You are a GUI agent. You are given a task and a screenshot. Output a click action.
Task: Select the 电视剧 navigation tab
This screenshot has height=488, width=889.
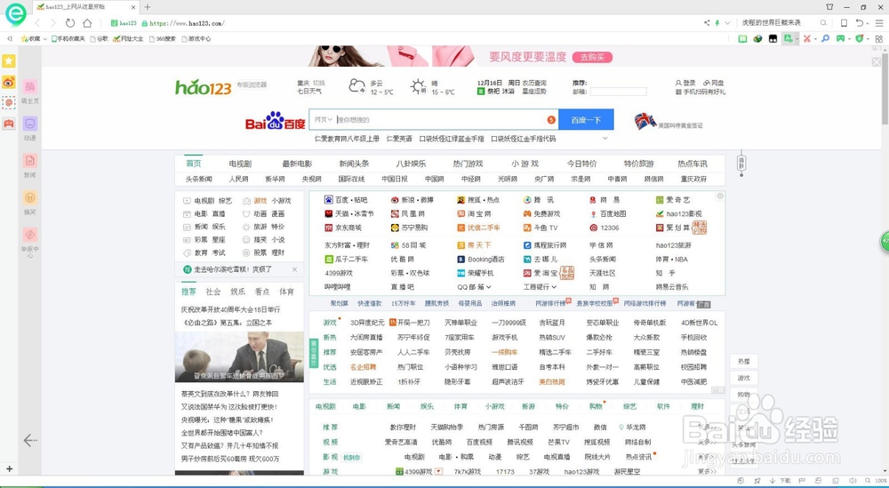[x=240, y=164]
